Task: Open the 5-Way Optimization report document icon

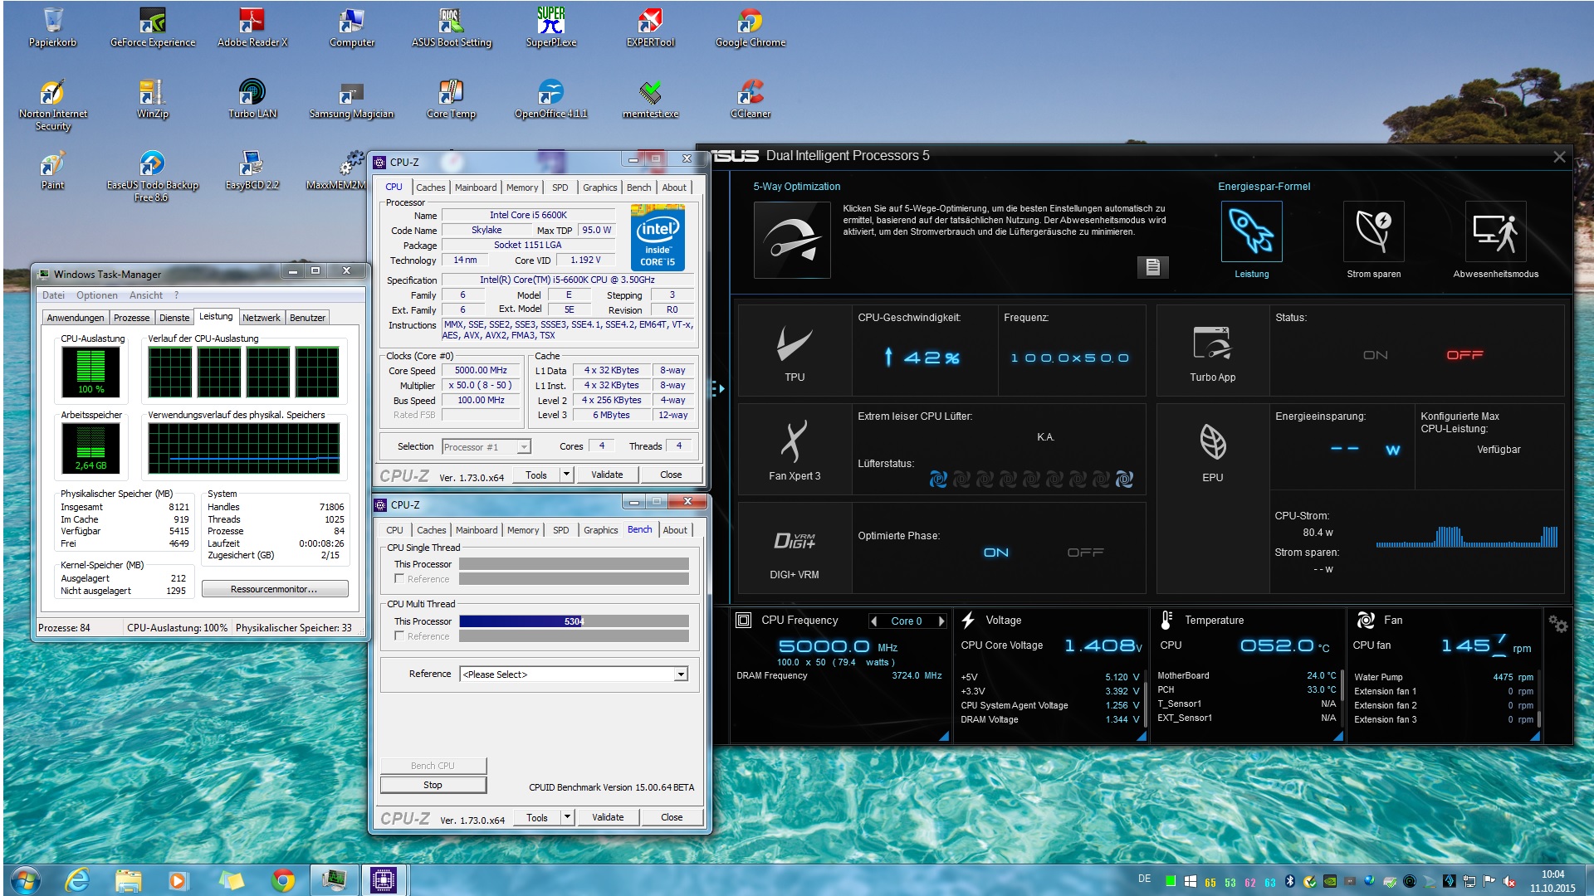Action: (x=1152, y=266)
